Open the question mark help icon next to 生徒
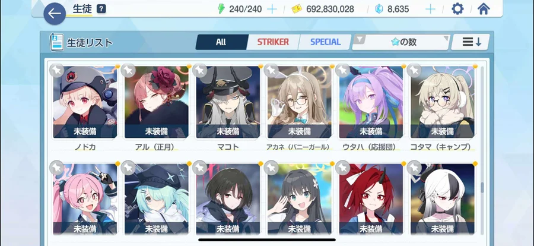This screenshot has width=534, height=246. [x=101, y=9]
